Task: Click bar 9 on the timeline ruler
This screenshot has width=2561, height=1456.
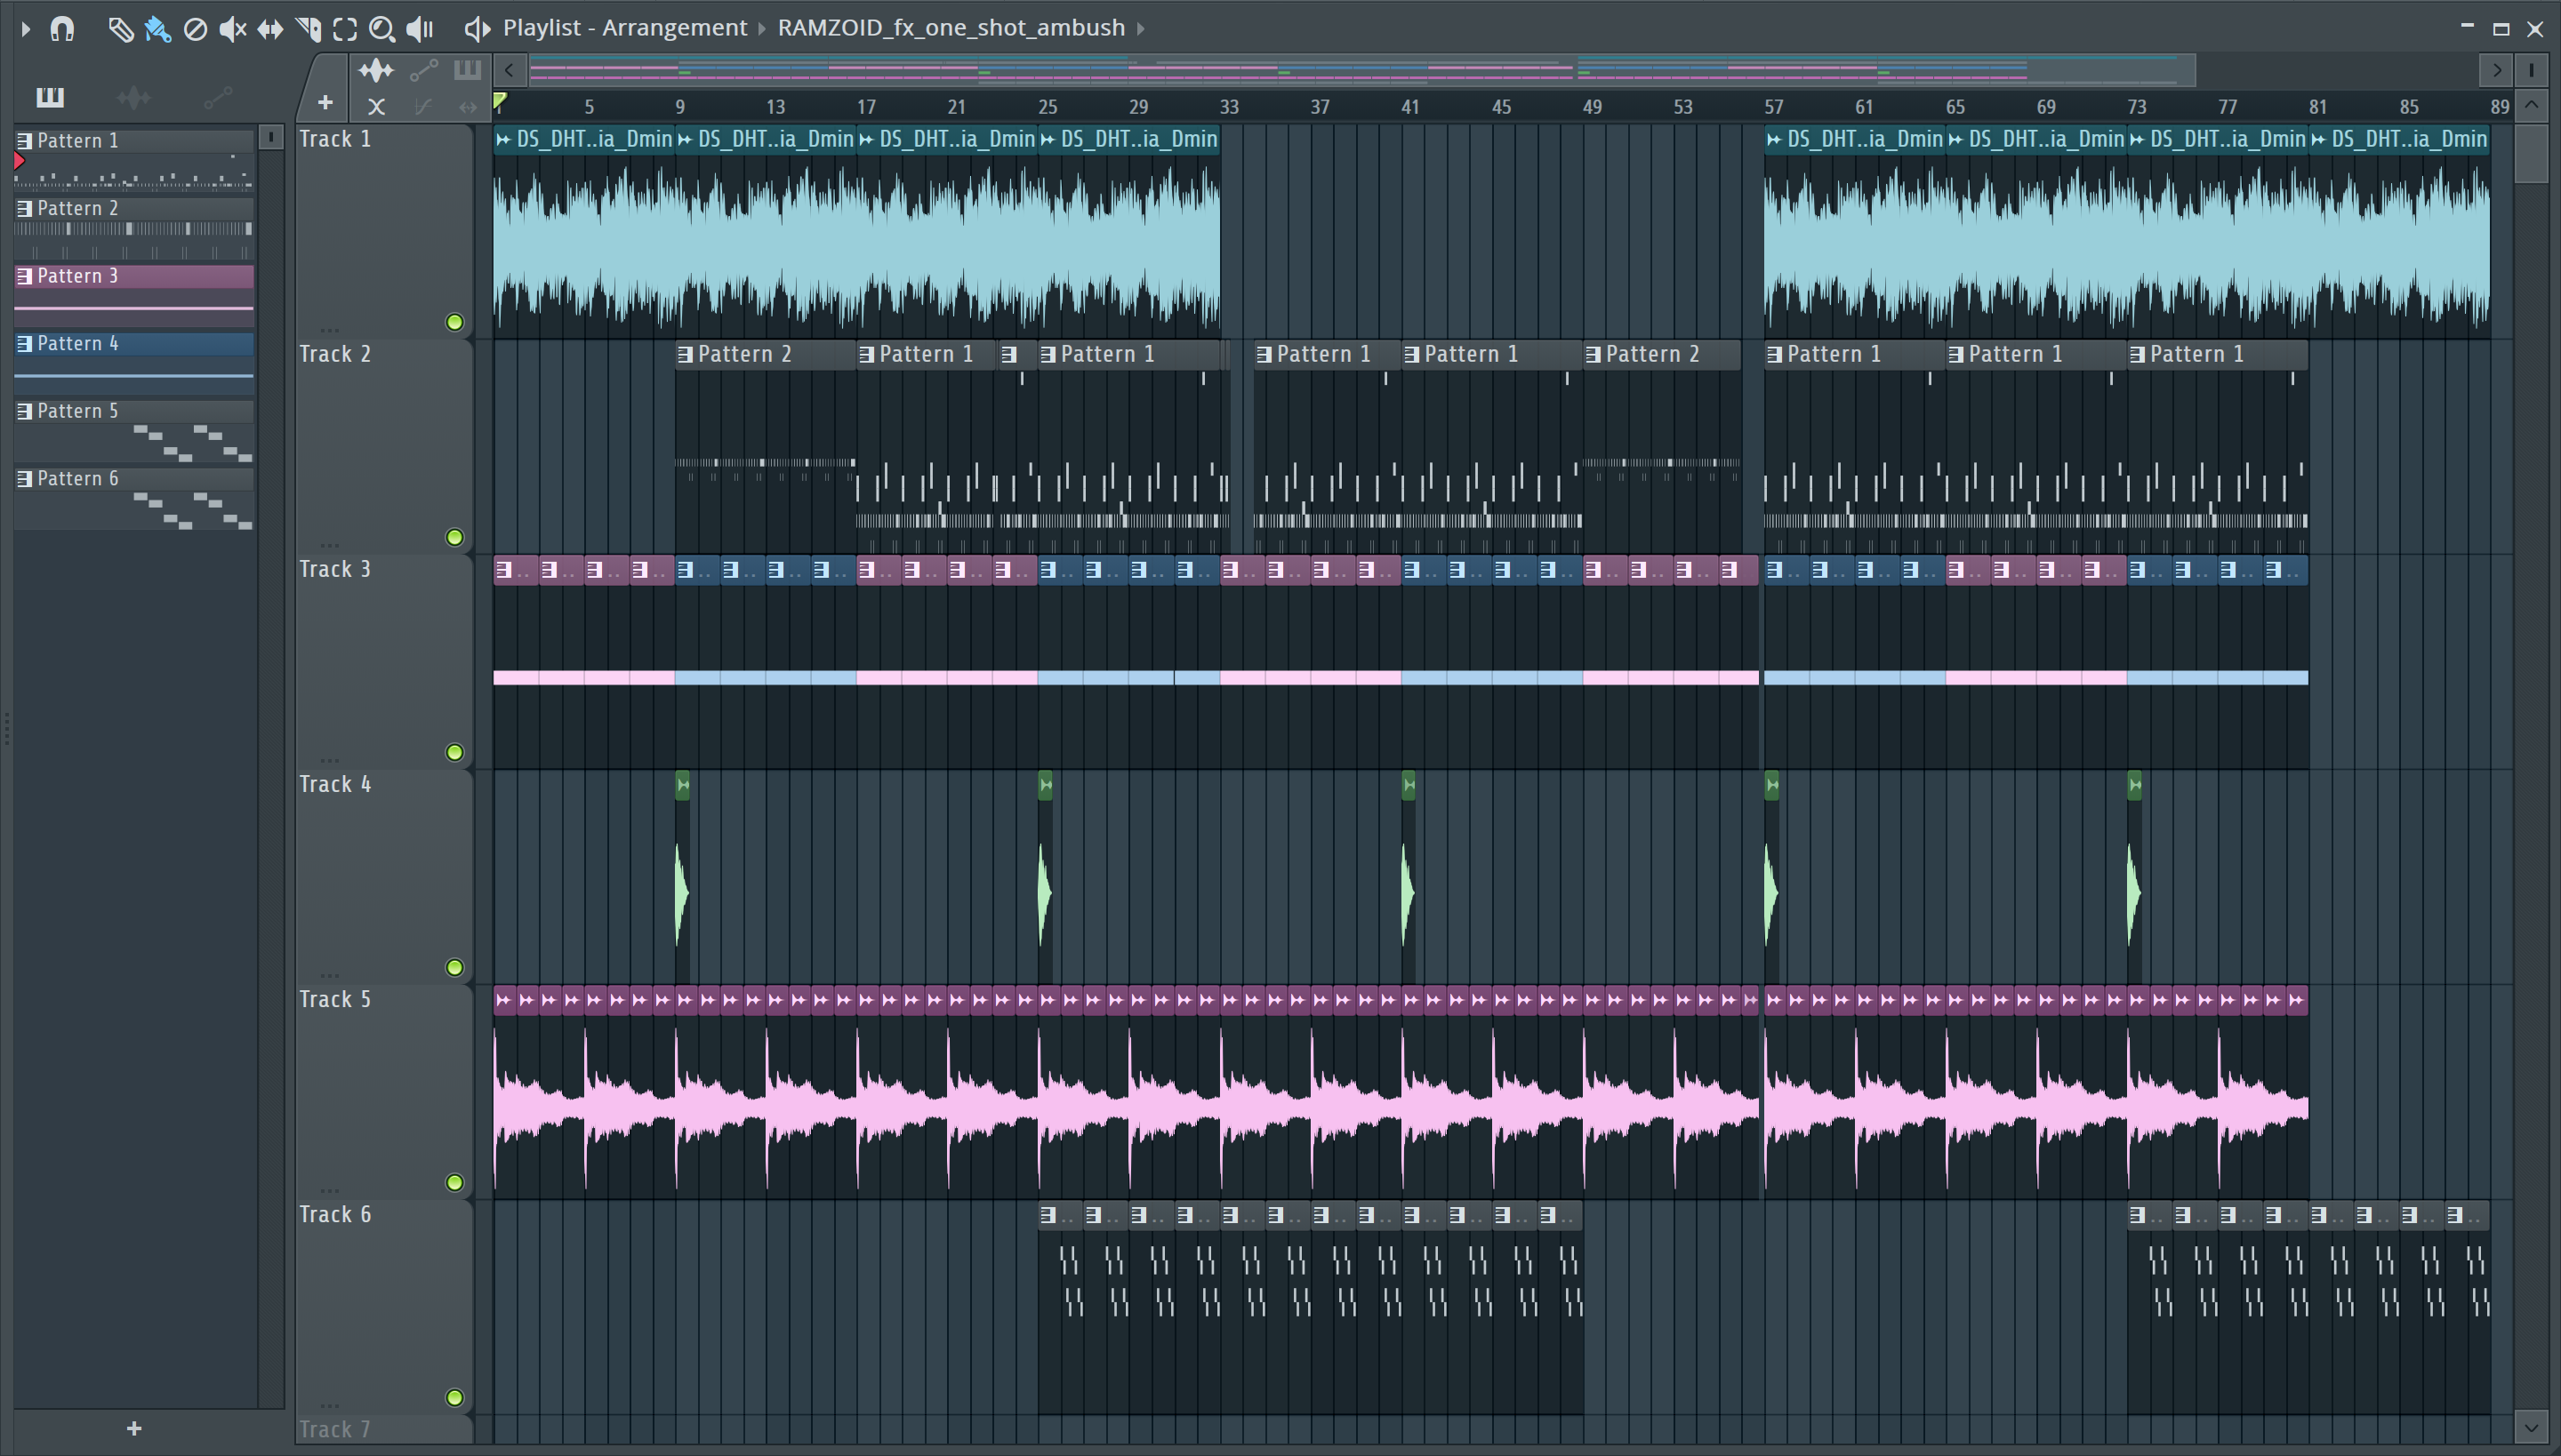Action: (680, 107)
